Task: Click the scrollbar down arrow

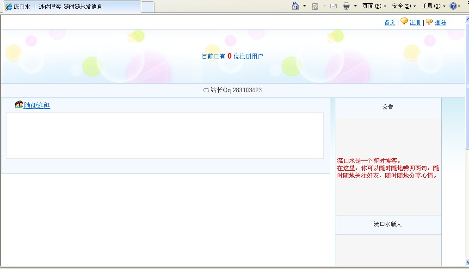Action: (x=467, y=263)
